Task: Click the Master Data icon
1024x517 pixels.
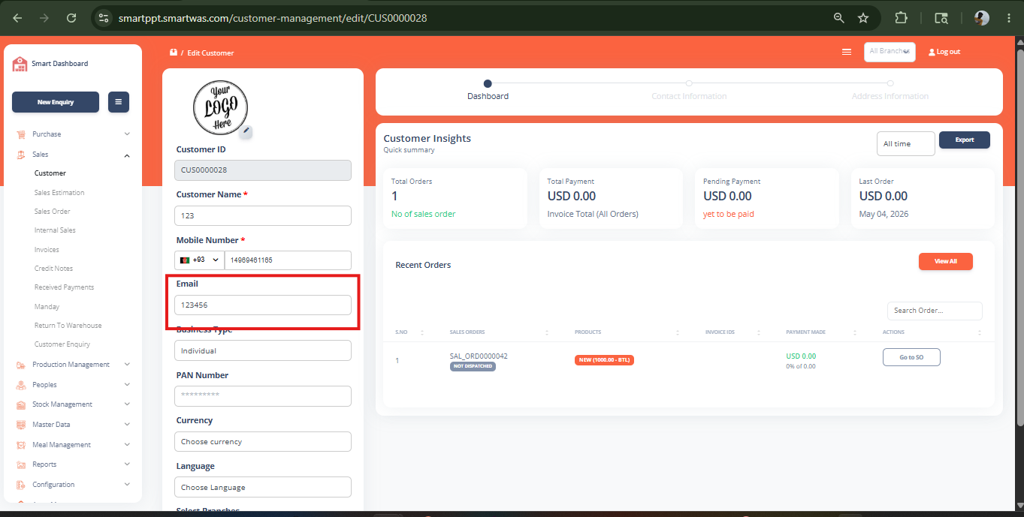Action: click(x=21, y=425)
